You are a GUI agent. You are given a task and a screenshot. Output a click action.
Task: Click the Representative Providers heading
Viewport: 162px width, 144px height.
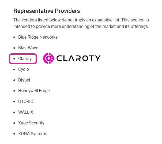(x=47, y=11)
